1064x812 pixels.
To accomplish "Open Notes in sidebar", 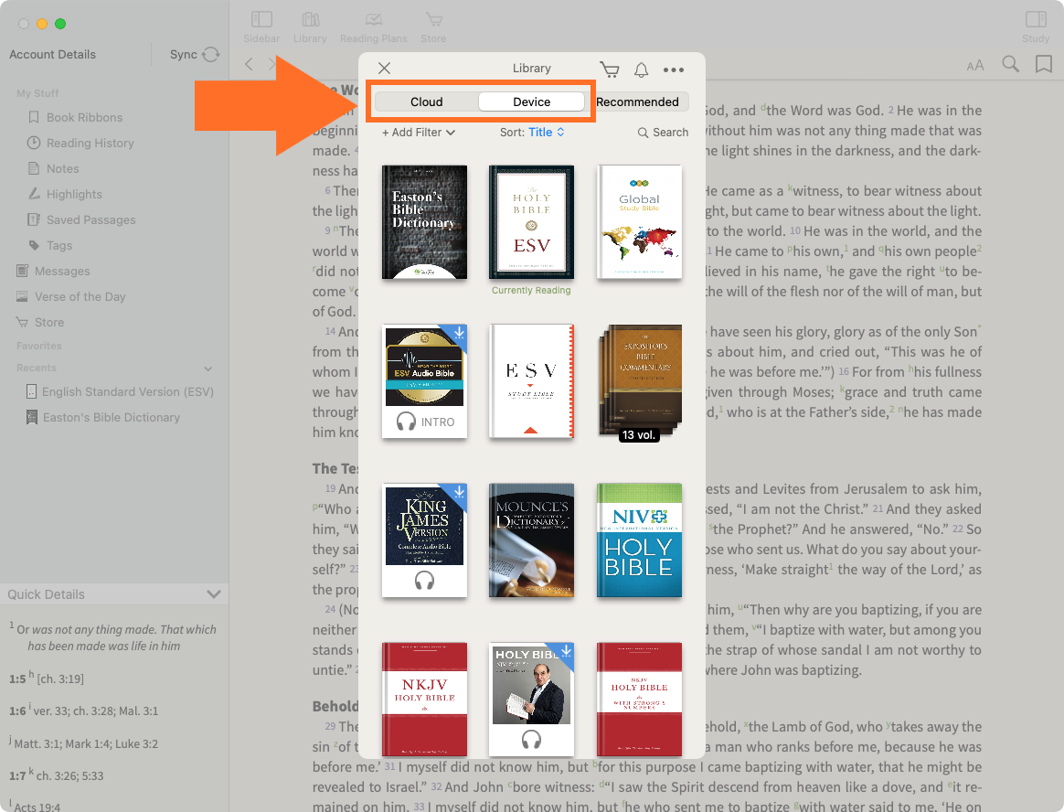I will tap(54, 168).
